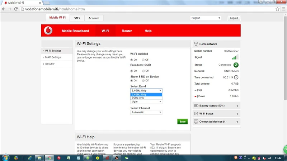Open the Select Channel Automatic dropdown

point(146,112)
